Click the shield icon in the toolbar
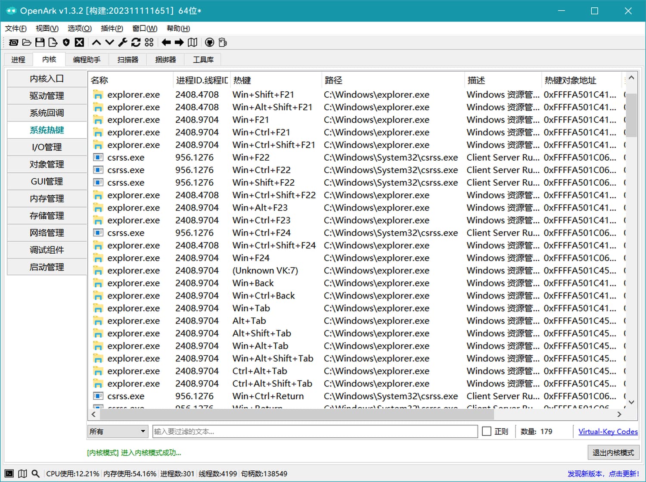This screenshot has width=646, height=482. coord(66,42)
